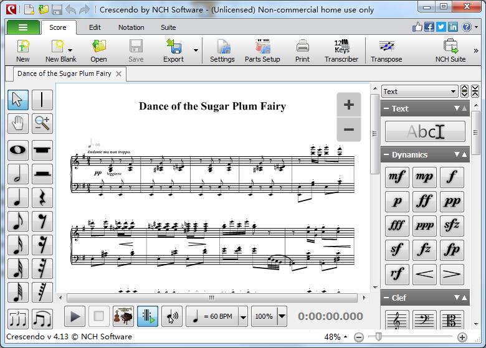The height and width of the screenshot is (348, 486).
Task: Insert decrescendo hairpin symbol
Action: pos(452,275)
